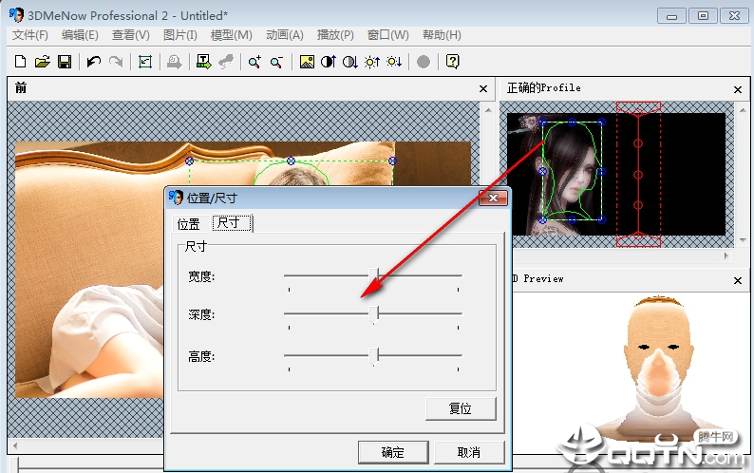Redo the last undone action
Image resolution: width=754 pixels, height=473 pixels.
point(116,62)
